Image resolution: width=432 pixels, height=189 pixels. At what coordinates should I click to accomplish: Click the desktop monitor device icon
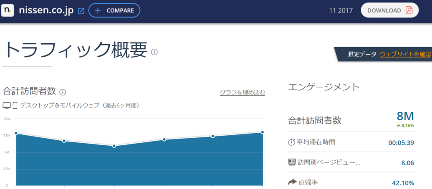[7, 105]
